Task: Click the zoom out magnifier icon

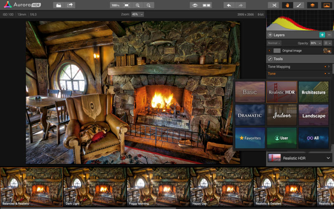Action: 148,5
